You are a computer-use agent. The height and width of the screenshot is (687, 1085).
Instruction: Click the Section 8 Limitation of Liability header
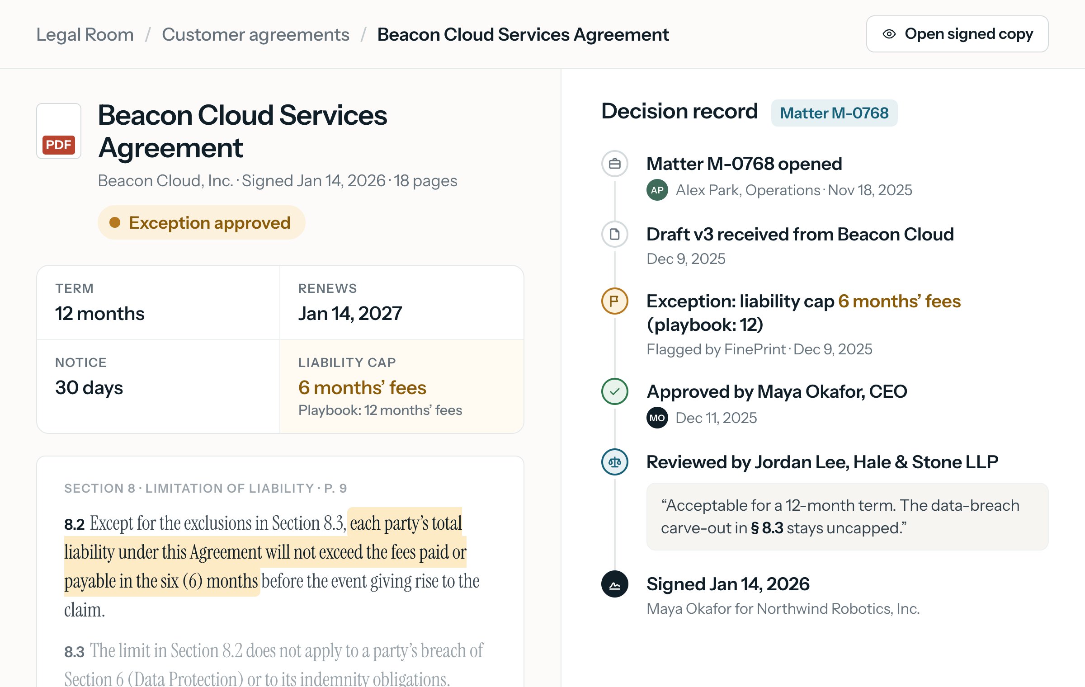(206, 489)
